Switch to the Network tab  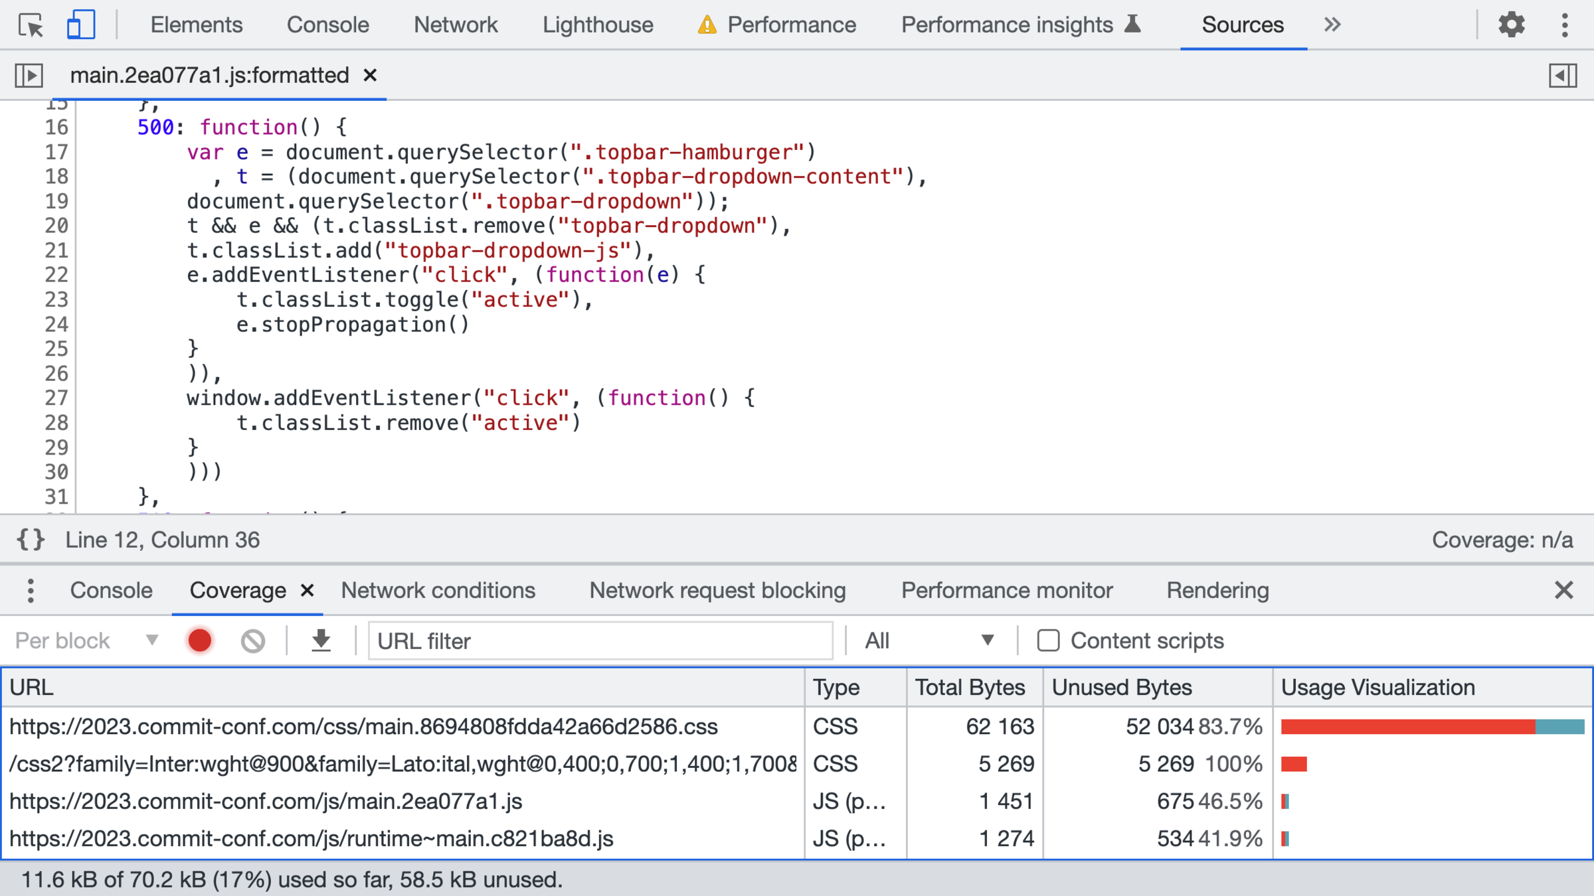point(456,25)
